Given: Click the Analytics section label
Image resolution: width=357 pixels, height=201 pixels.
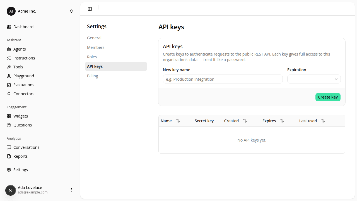Looking at the screenshot, I should pyautogui.click(x=14, y=138).
